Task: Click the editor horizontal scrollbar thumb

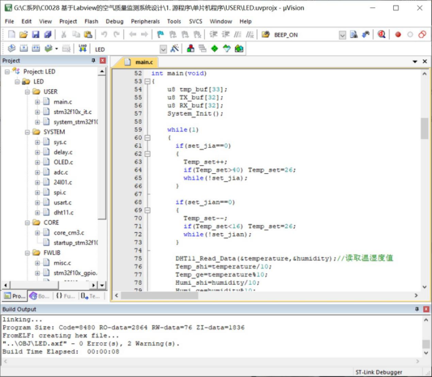Action: [159, 295]
